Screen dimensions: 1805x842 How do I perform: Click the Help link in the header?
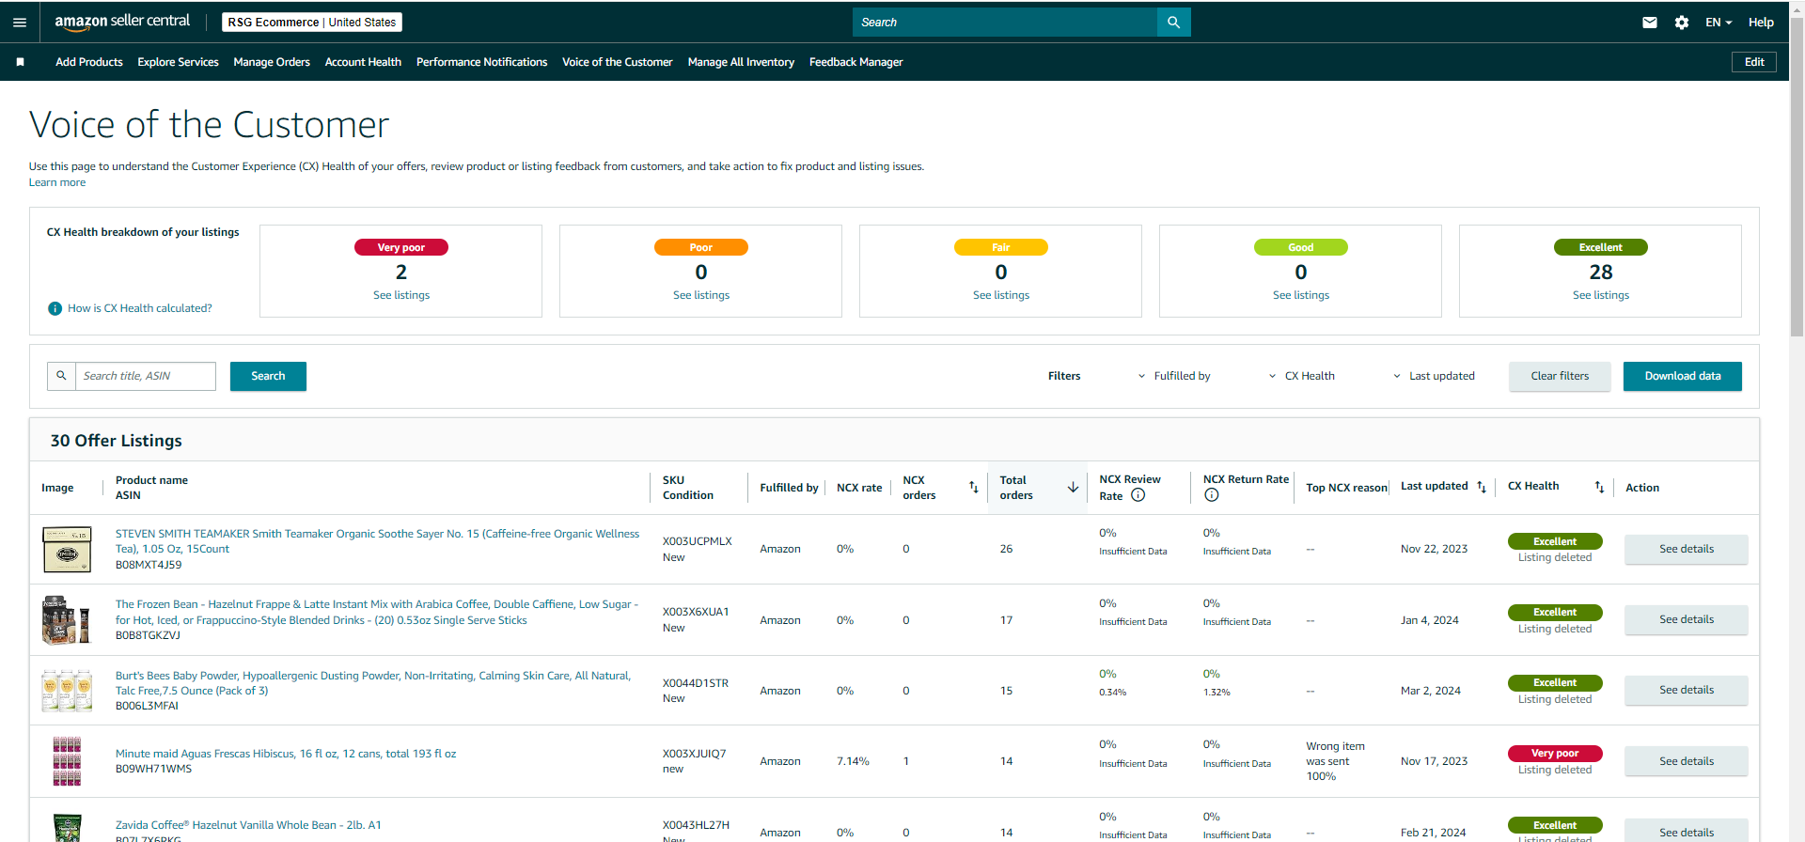tap(1761, 23)
